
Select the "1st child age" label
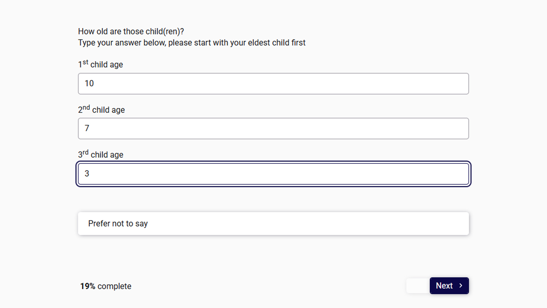point(100,64)
